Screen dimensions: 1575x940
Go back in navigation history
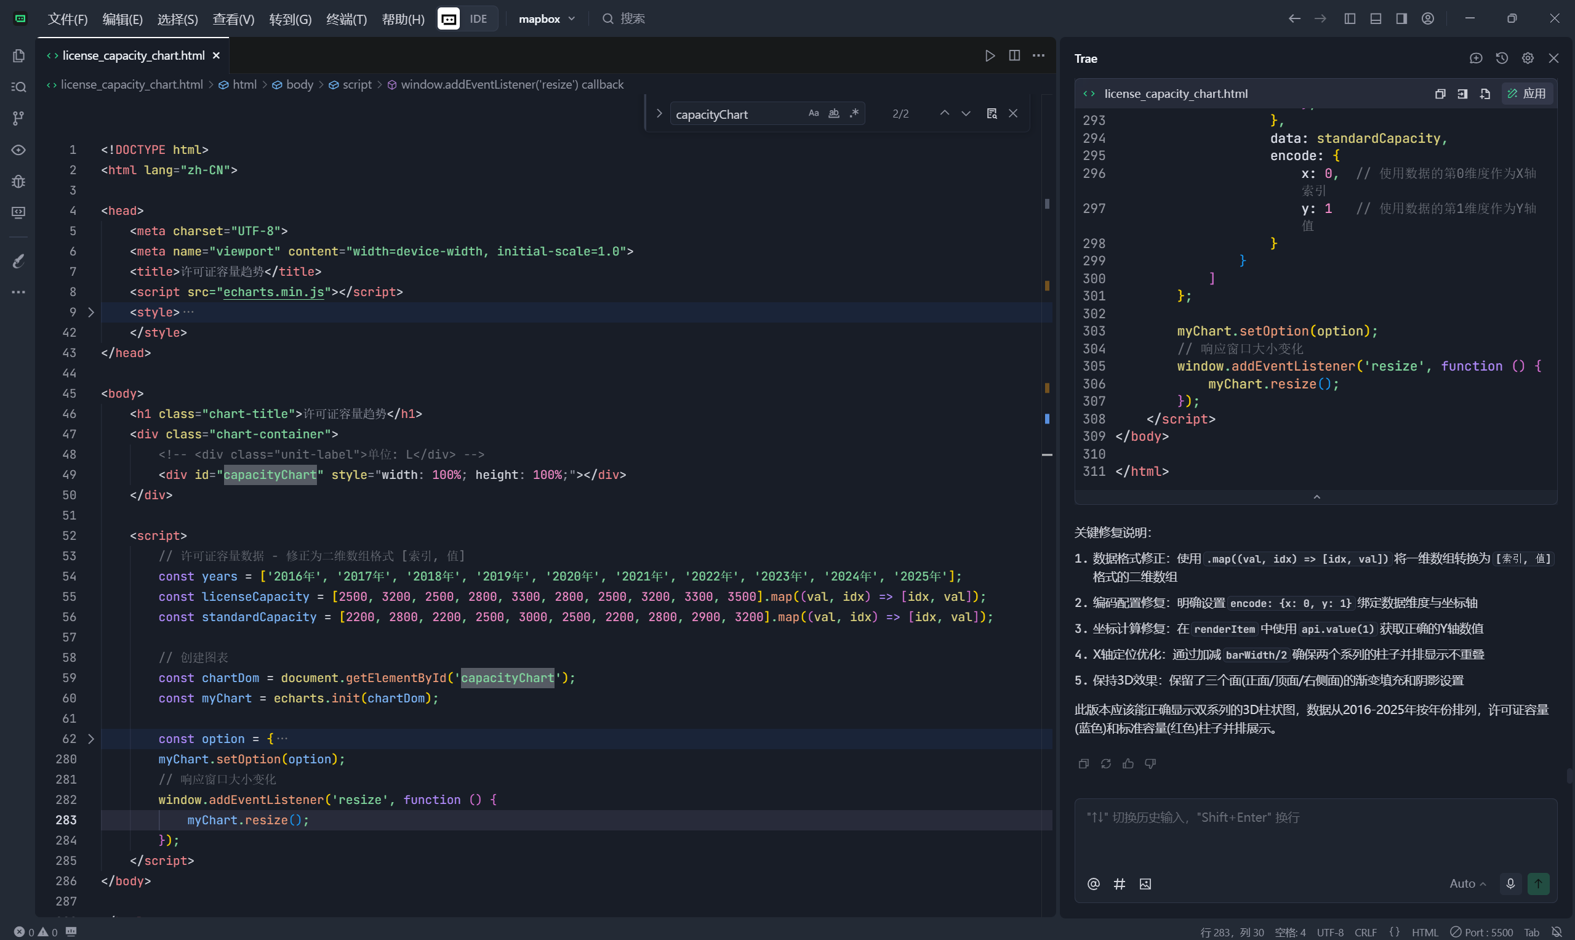point(1294,18)
